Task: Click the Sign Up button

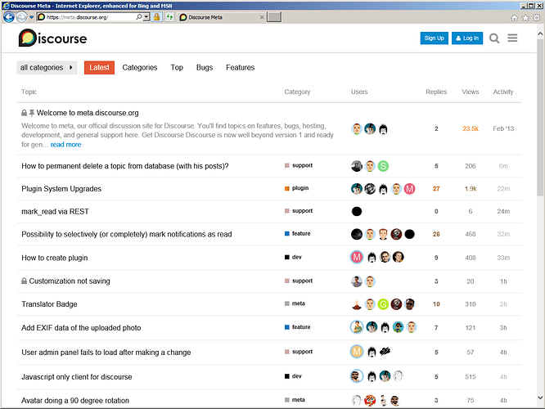Action: click(435, 38)
